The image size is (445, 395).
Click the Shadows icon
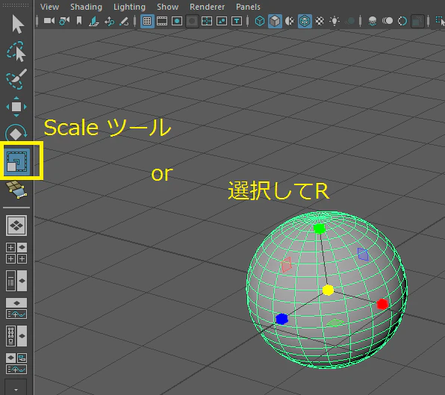[x=350, y=21]
